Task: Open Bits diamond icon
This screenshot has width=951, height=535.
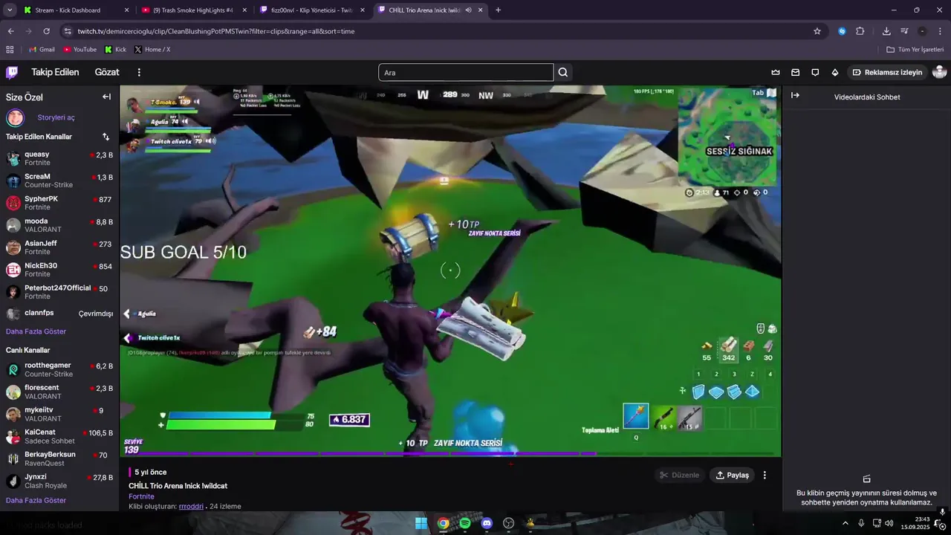Action: pos(835,72)
